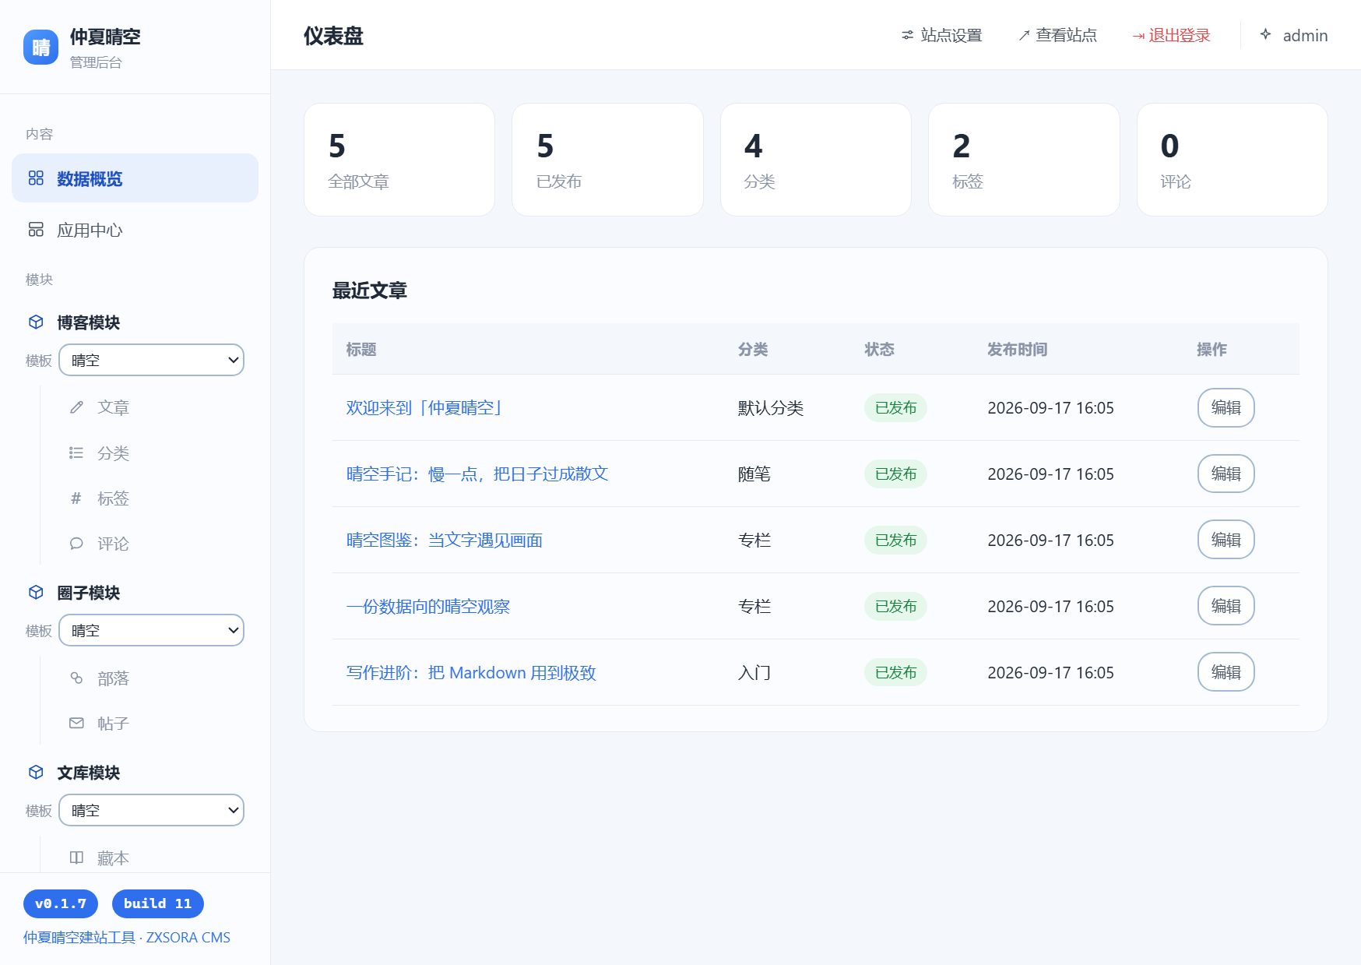Click the 评论 stat card showing 0
1361x965 pixels.
pyautogui.click(x=1233, y=160)
